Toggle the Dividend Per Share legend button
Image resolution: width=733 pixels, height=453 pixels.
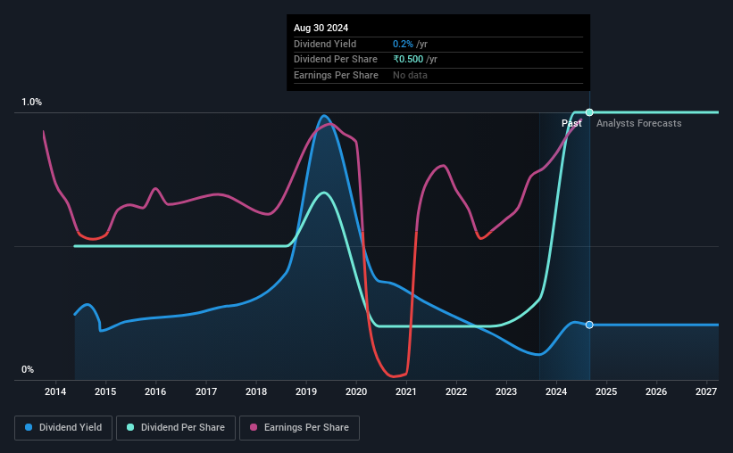coord(176,428)
